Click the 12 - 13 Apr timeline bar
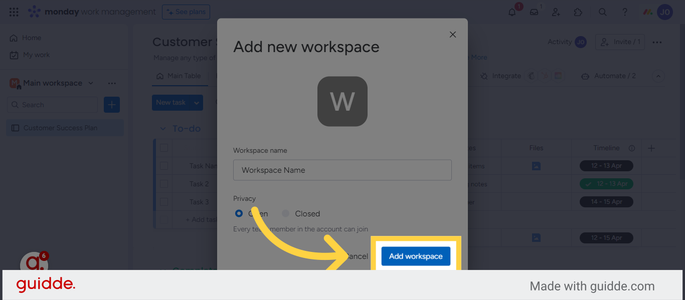 point(606,165)
